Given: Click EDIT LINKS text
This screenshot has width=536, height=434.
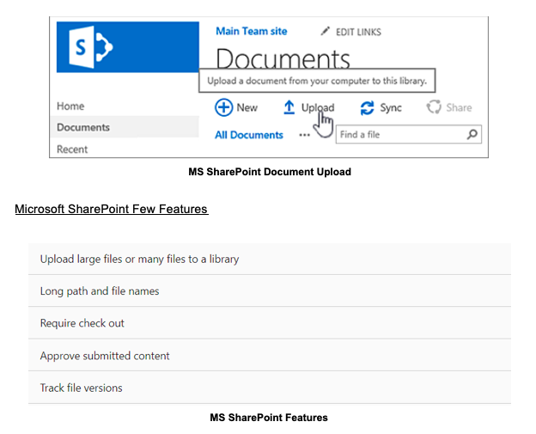Looking at the screenshot, I should tap(358, 32).
